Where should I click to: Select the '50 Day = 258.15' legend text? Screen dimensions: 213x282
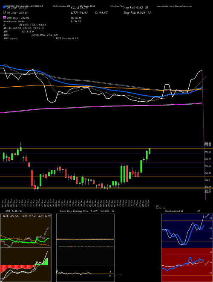click(17, 13)
